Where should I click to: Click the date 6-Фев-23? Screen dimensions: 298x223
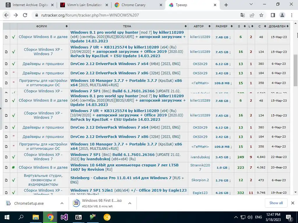pyautogui.click(x=279, y=180)
